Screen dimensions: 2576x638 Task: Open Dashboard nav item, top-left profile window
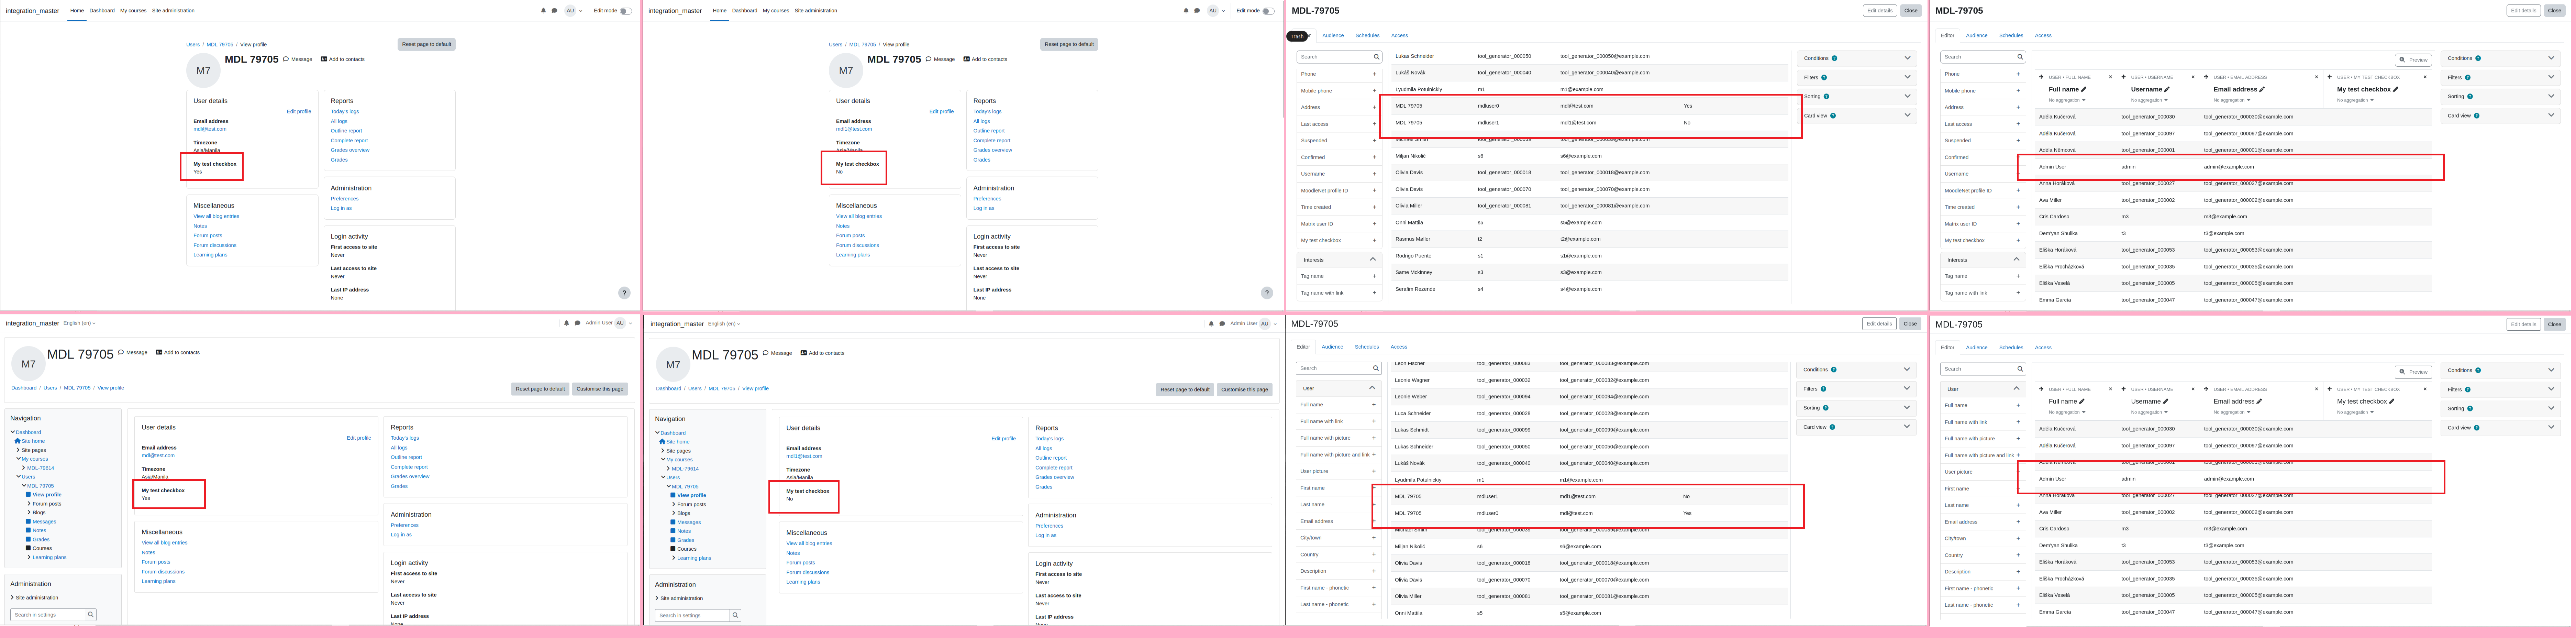pos(102,11)
